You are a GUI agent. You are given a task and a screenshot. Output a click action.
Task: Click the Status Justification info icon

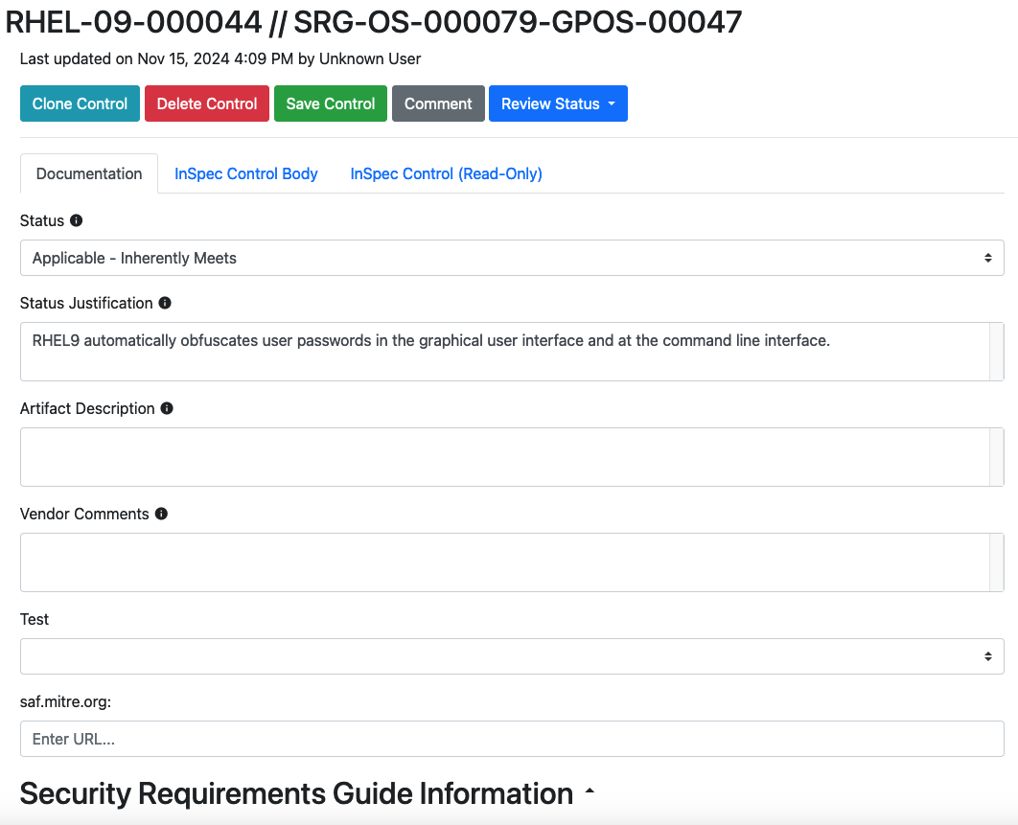click(x=165, y=303)
